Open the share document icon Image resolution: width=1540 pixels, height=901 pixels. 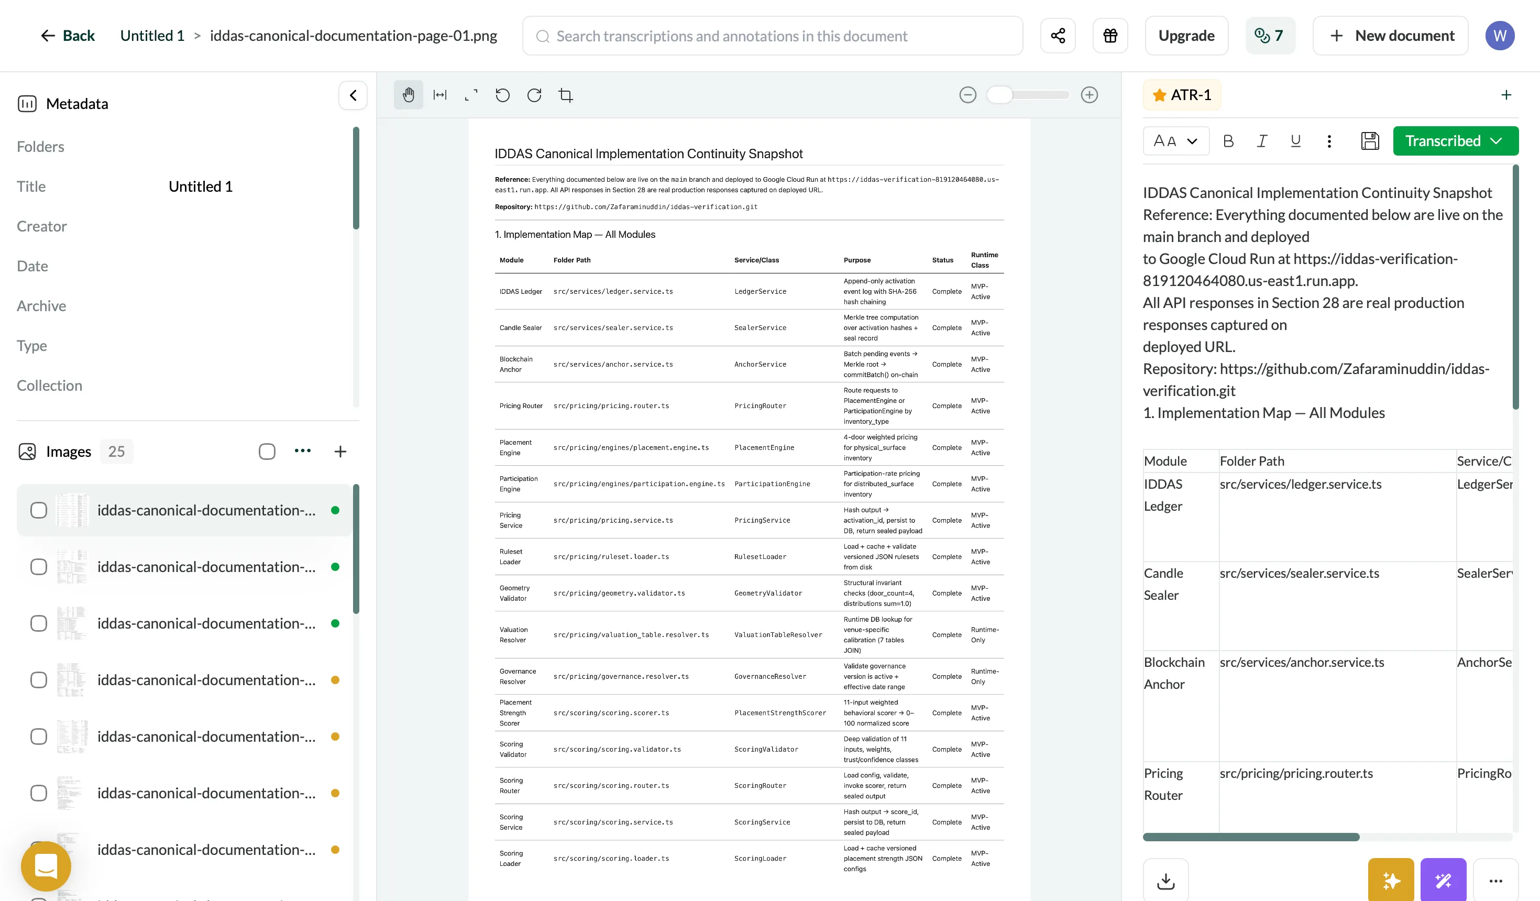[x=1058, y=36]
